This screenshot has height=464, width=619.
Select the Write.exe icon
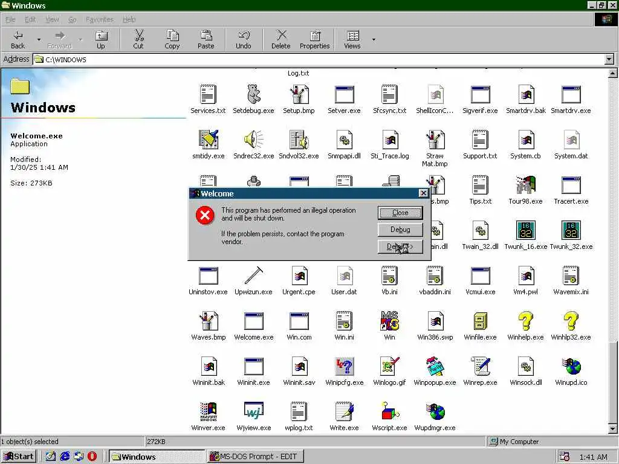[x=344, y=411]
